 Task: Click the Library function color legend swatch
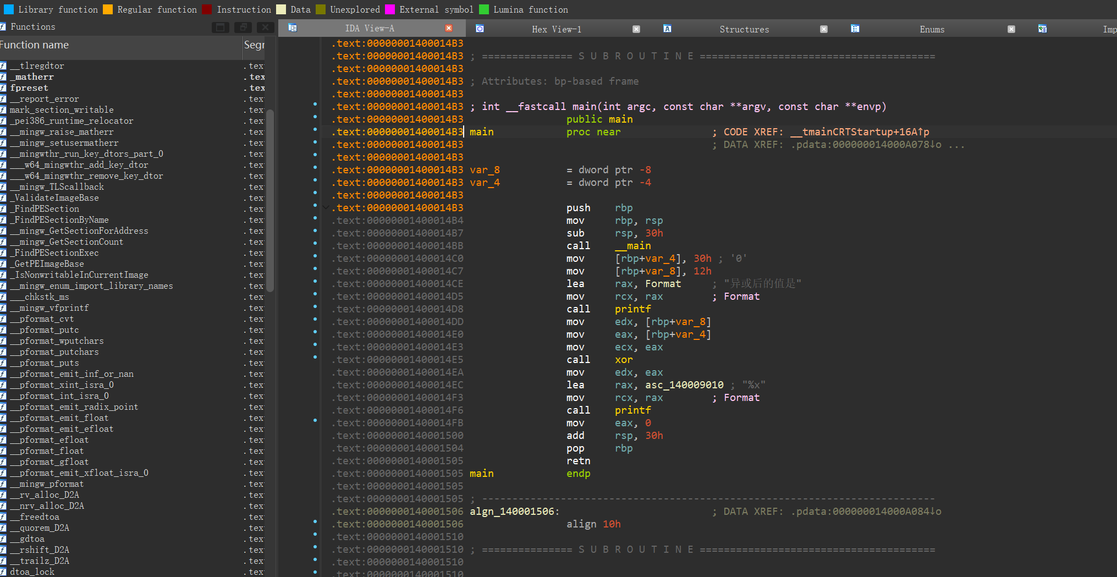coord(8,9)
